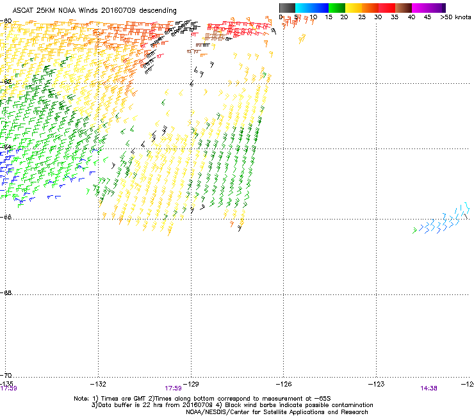Screen dimensions: 474x416
Task: Click the '35' legend scale label
Action: pyautogui.click(x=395, y=17)
